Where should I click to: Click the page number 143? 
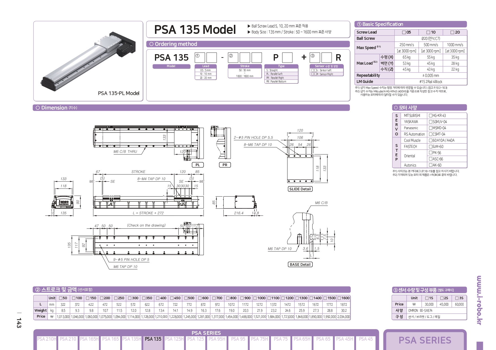[x=19, y=323]
